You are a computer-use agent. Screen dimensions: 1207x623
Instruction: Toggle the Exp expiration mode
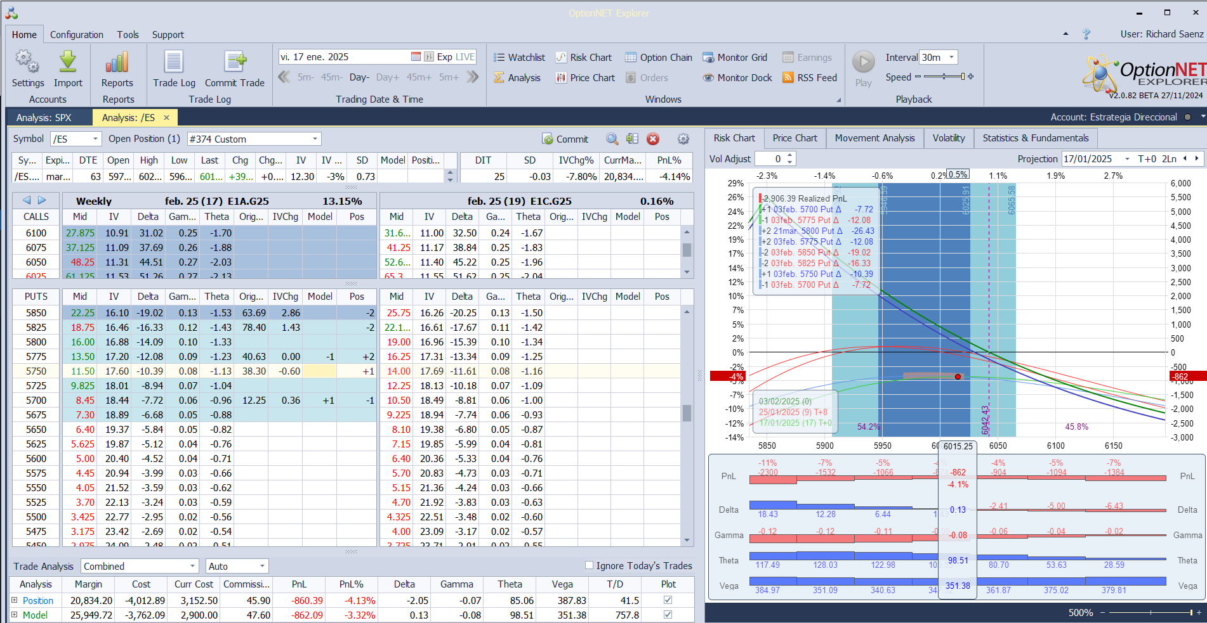click(x=445, y=57)
